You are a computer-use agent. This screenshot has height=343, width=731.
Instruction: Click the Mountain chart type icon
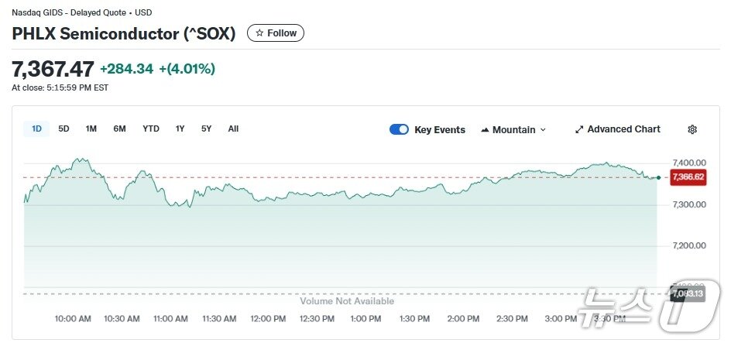click(485, 129)
